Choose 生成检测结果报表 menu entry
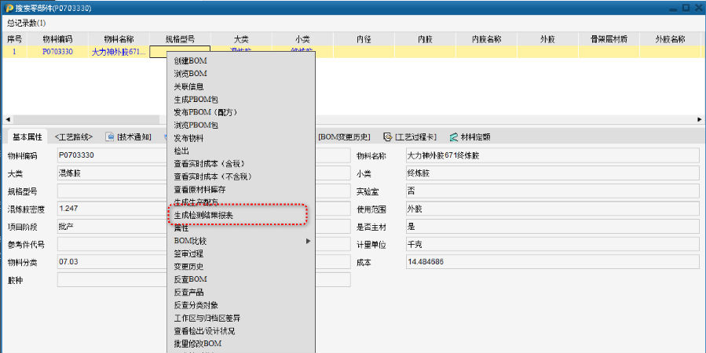 click(203, 216)
